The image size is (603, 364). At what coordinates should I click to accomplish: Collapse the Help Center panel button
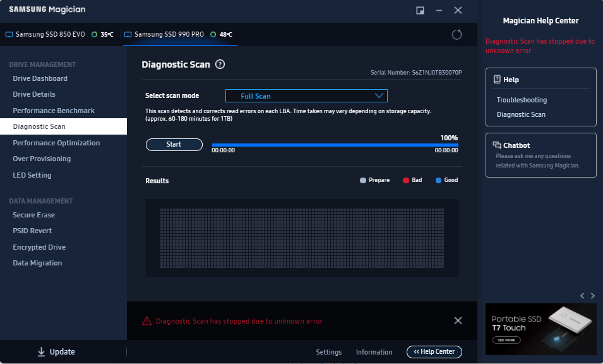coord(434,352)
